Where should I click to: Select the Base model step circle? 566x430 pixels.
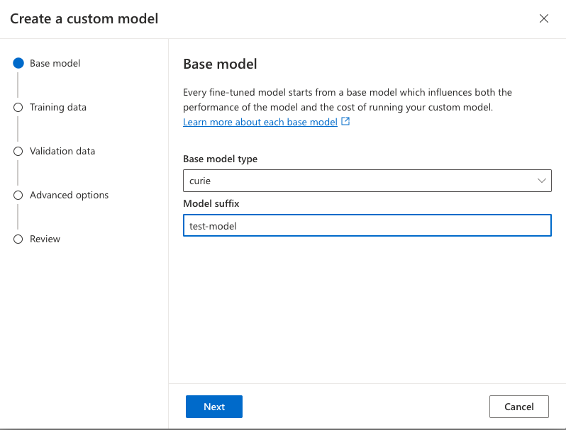pyautogui.click(x=18, y=63)
